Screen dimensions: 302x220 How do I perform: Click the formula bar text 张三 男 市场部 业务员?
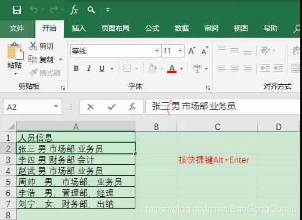click(193, 106)
